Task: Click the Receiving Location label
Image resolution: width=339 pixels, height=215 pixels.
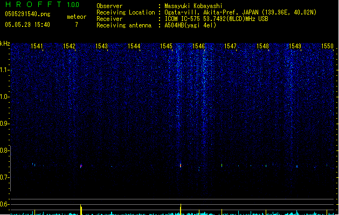Action: (126, 12)
